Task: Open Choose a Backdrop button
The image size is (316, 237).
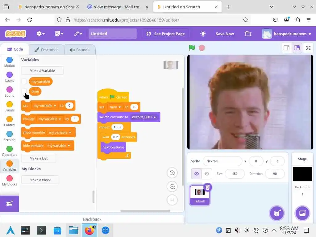Action: (302, 213)
